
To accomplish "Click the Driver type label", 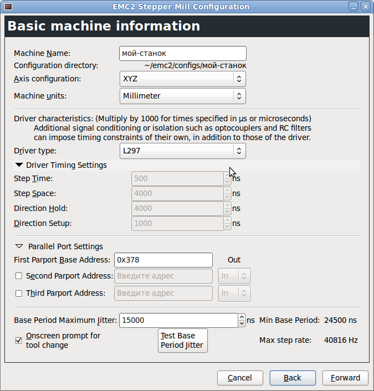I will (x=35, y=151).
